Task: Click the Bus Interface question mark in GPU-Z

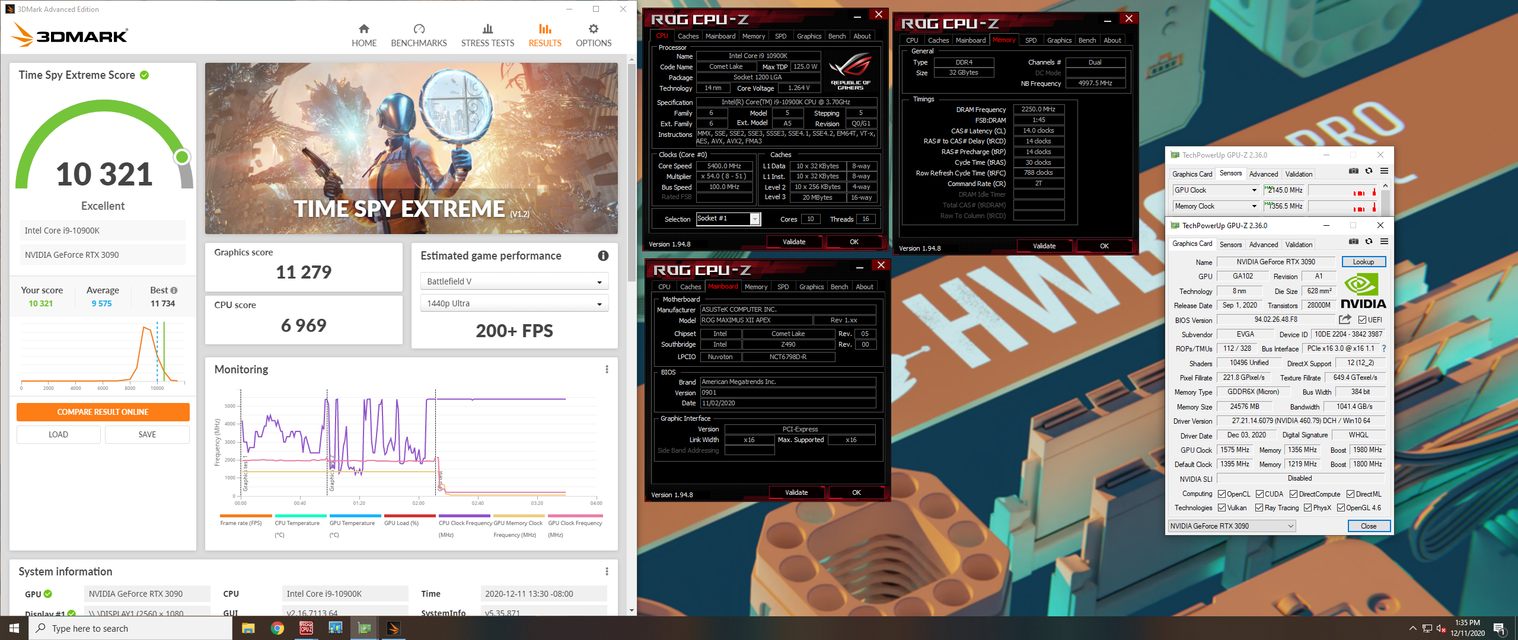Action: point(1384,348)
